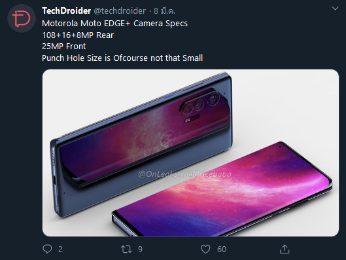The image size is (346, 260).
Task: Like the tweet with the heart icon
Action: (x=205, y=249)
